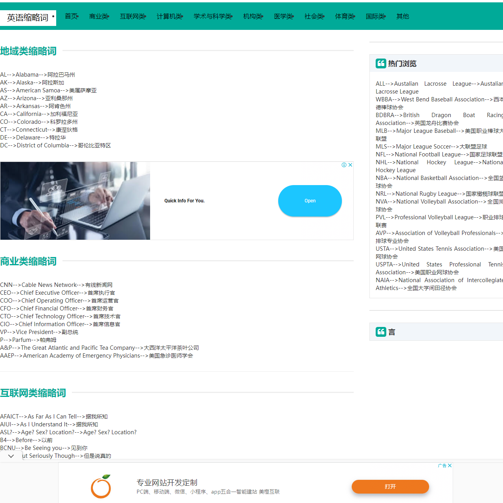Image resolution: width=503 pixels, height=503 pixels.
Task: Open the 医学类 menu
Action: pyautogui.click(x=284, y=16)
